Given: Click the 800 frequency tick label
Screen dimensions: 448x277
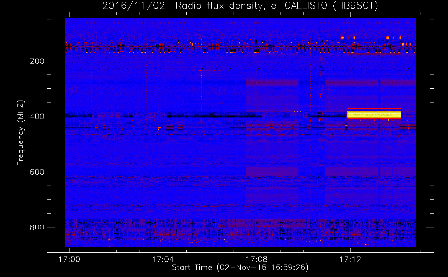Looking at the screenshot, I should click(x=37, y=227).
